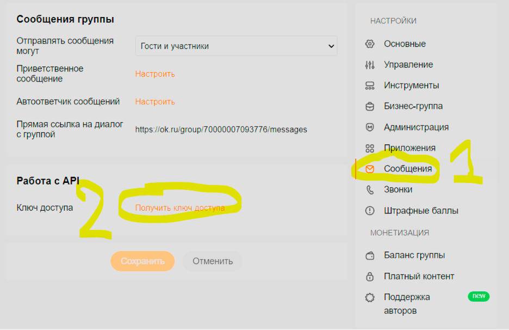Click Настроить next to Автоответчик сообщений
This screenshot has height=330, width=509.
click(x=155, y=102)
